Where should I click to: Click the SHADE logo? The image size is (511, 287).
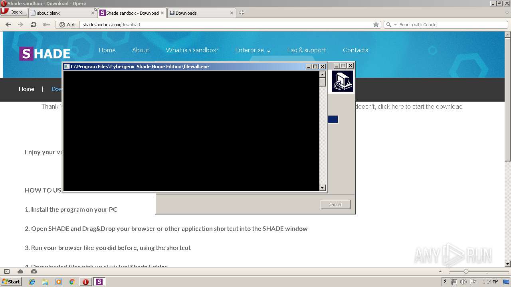point(45,53)
